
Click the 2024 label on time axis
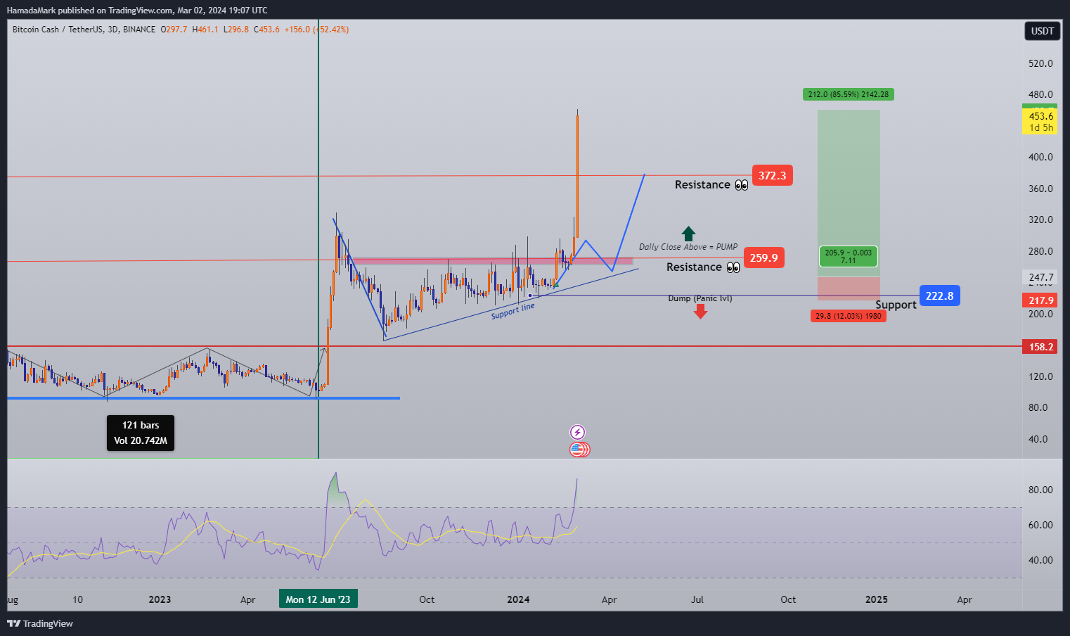point(518,599)
